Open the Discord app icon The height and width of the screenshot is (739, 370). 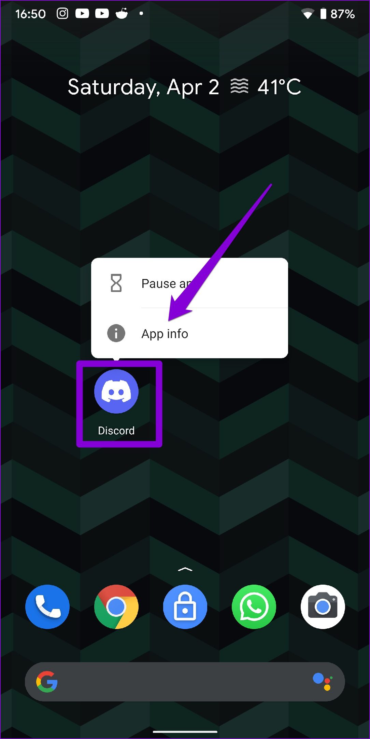click(x=116, y=391)
